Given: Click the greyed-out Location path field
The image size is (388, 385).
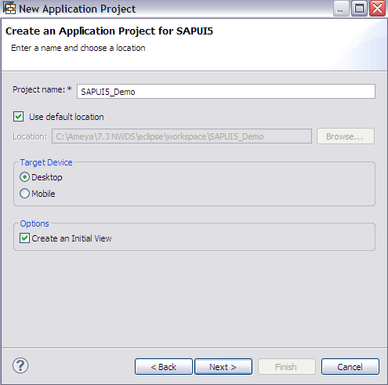Looking at the screenshot, I should tap(182, 136).
